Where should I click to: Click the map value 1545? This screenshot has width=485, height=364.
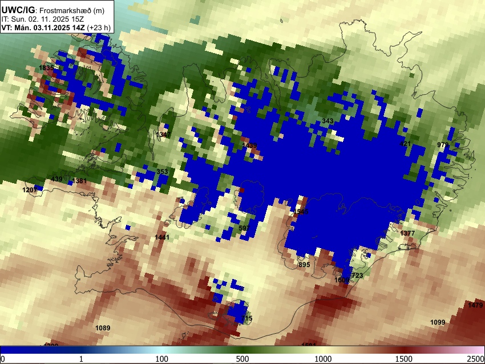point(301,212)
